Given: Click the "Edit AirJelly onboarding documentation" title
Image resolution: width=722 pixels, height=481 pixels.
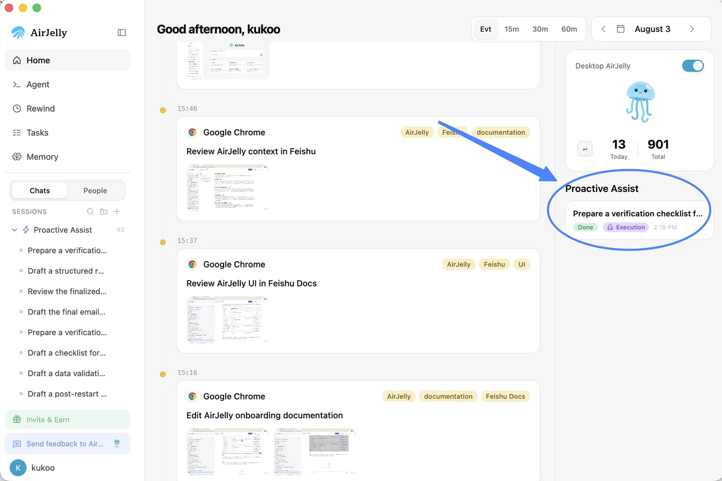Looking at the screenshot, I should [265, 415].
